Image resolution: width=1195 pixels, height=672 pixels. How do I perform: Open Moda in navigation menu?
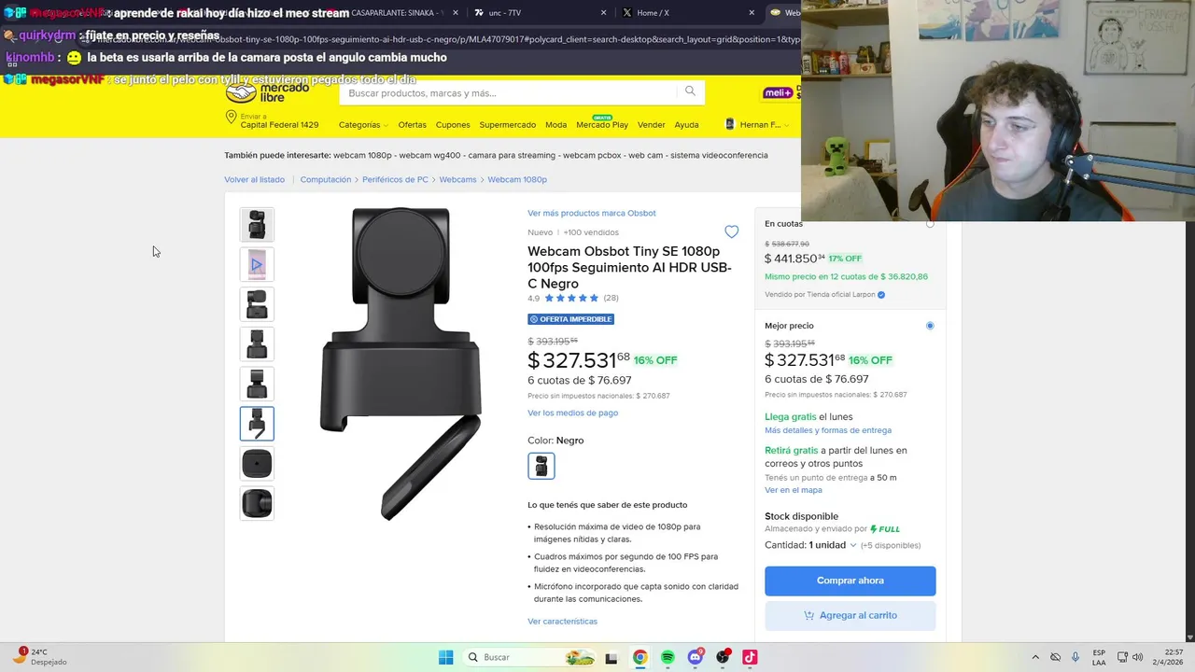pos(555,124)
